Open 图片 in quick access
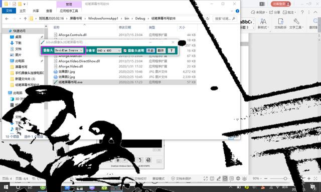This screenshot has width=321, height=192. pyautogui.click(x=18, y=55)
